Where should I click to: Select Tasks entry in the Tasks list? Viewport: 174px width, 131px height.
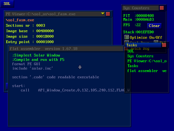tap(133, 66)
